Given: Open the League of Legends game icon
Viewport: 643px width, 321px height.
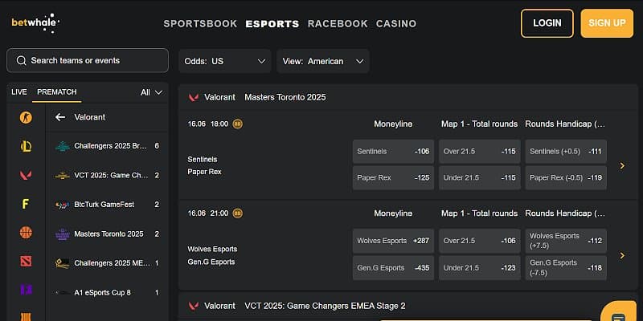Looking at the screenshot, I should point(26,146).
